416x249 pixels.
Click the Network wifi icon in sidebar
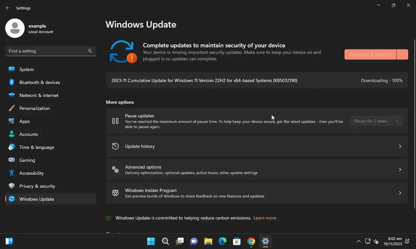[12, 95]
